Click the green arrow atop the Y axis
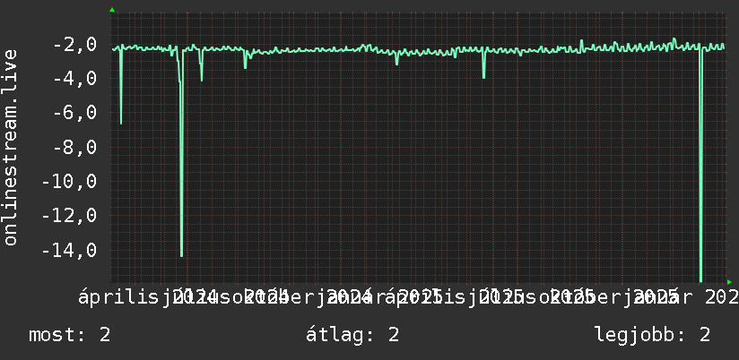 (x=112, y=10)
